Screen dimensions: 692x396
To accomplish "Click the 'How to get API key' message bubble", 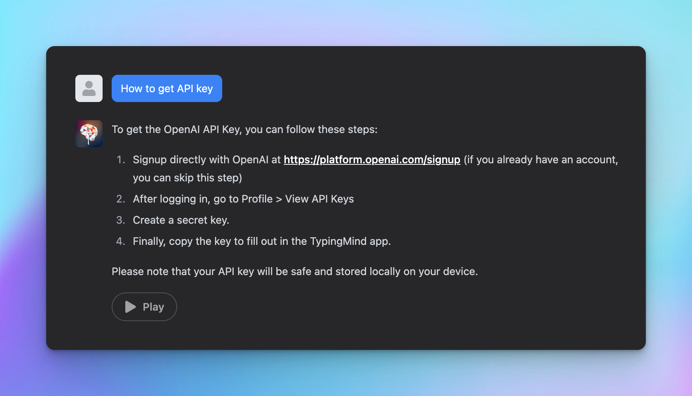I will pos(167,88).
